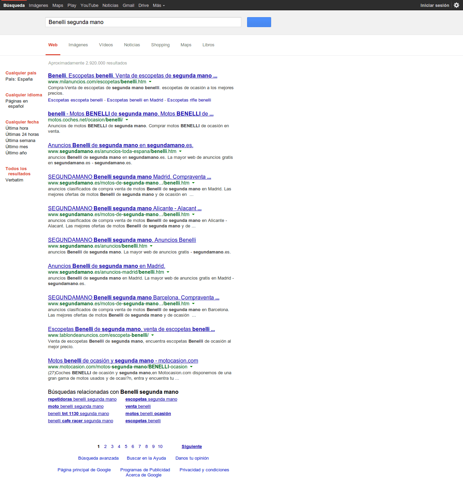Switch to Shopping search tab
Screen dimensions: 463x484
click(x=160, y=45)
